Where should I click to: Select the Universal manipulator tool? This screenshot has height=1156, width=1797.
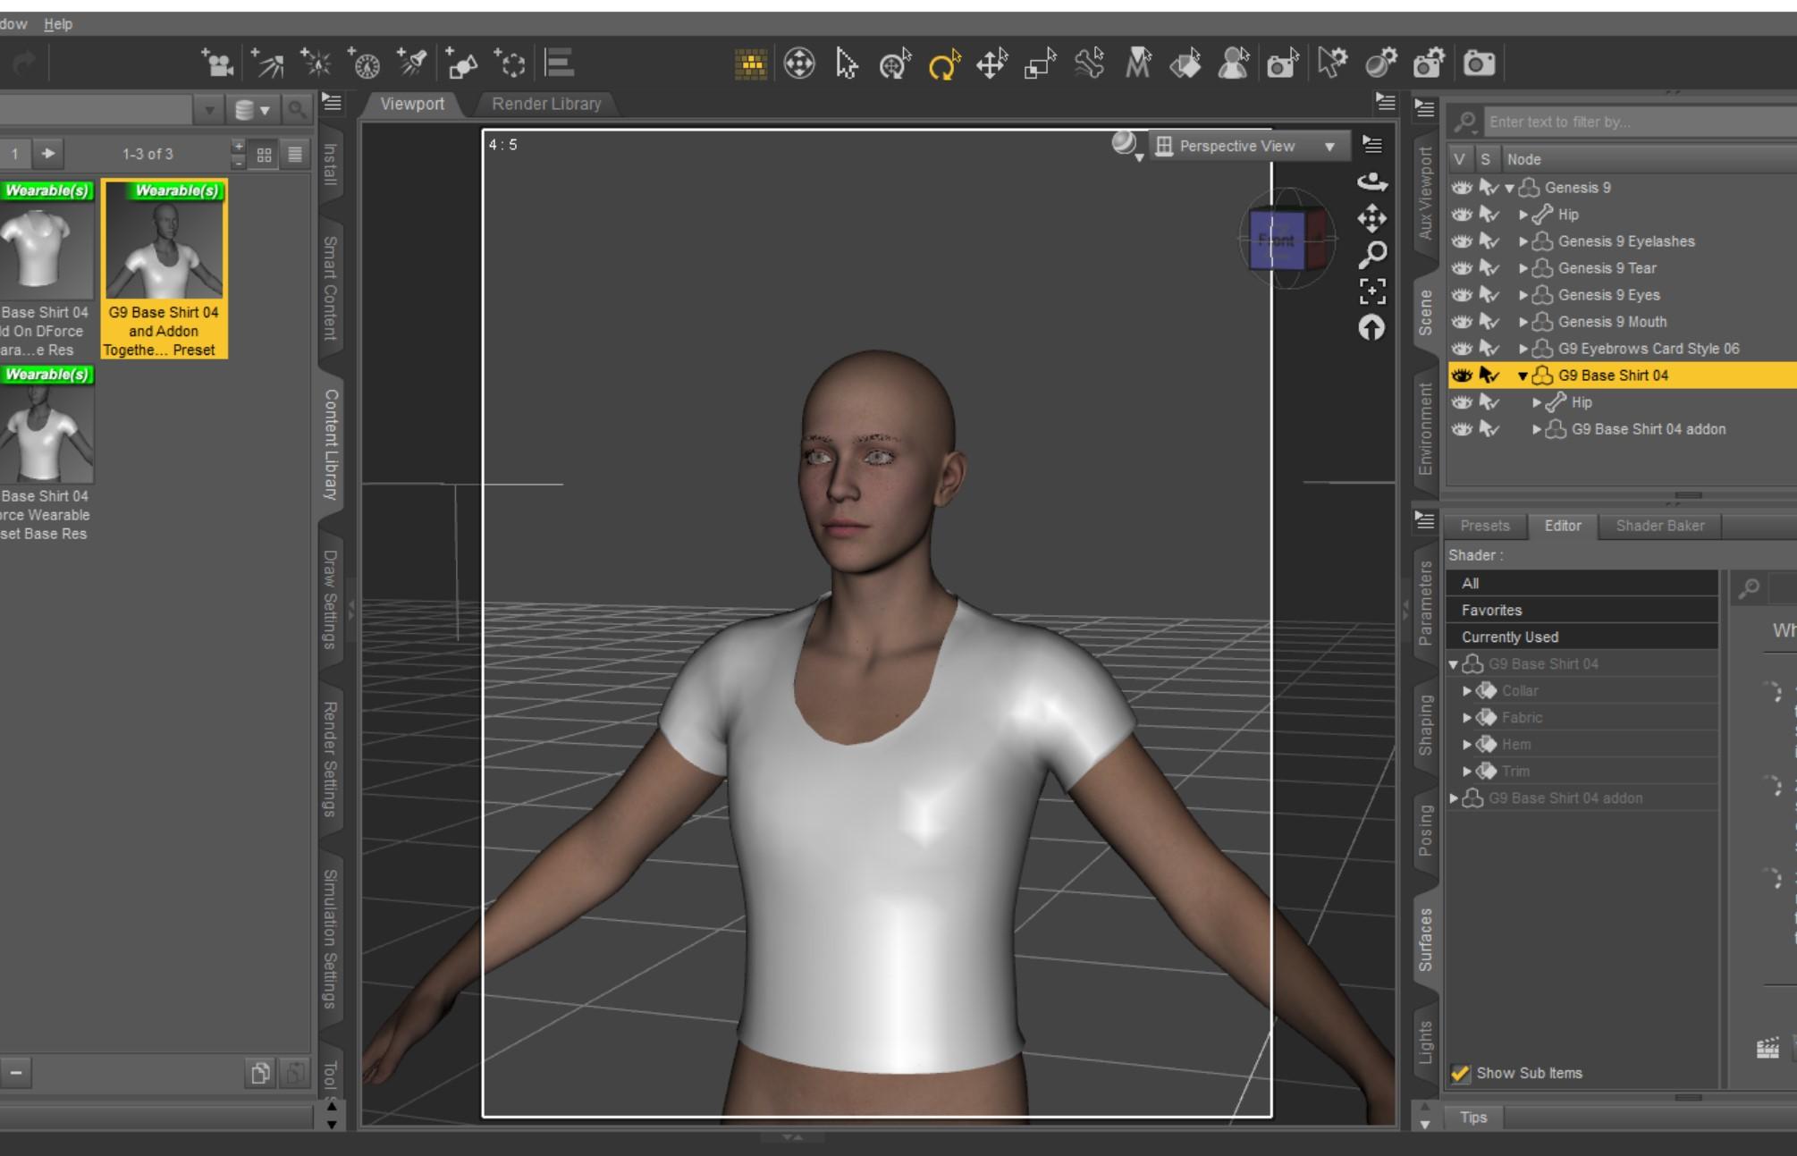[895, 64]
